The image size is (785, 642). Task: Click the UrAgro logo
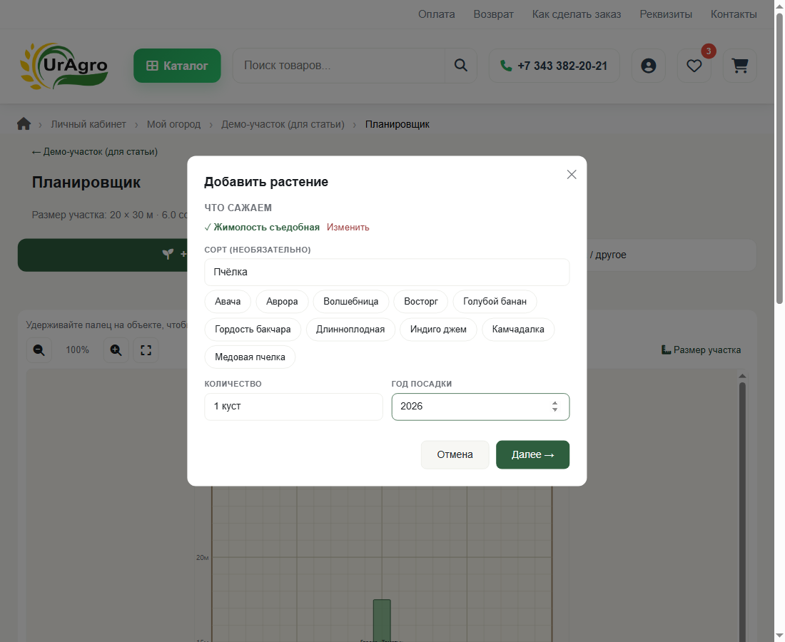(64, 66)
